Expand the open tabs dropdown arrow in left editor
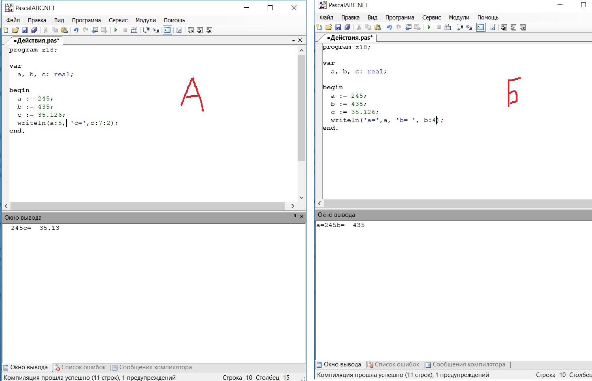The width and height of the screenshot is (592, 381). pos(294,41)
